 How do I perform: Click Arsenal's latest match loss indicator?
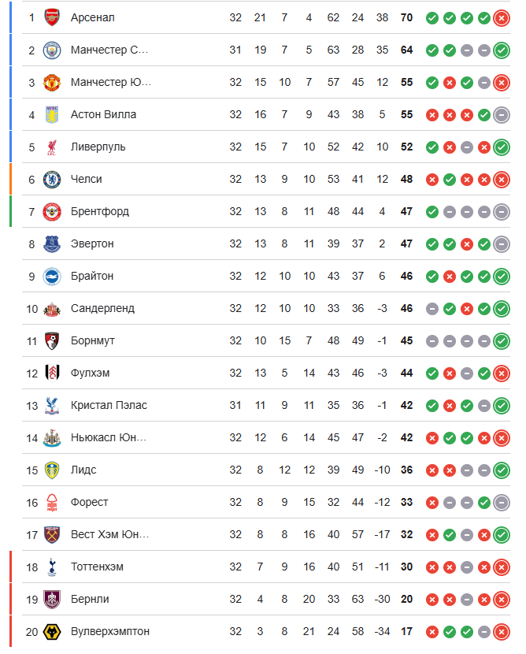pos(502,17)
